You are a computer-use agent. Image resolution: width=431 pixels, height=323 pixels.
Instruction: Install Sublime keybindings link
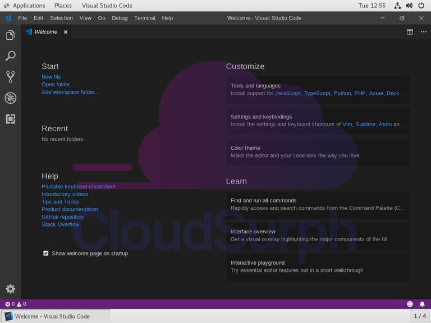[x=365, y=124]
